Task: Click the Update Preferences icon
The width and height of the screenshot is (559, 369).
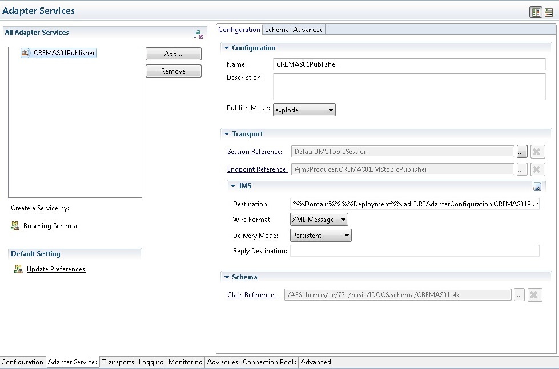Action: [18, 269]
